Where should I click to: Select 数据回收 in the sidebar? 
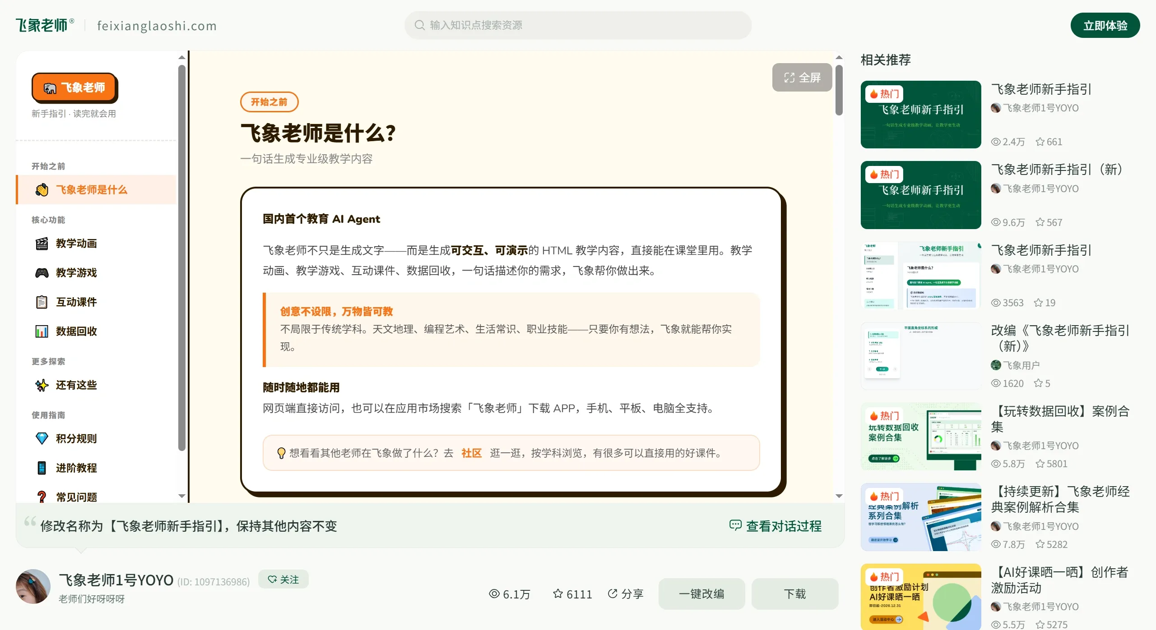pos(96,331)
